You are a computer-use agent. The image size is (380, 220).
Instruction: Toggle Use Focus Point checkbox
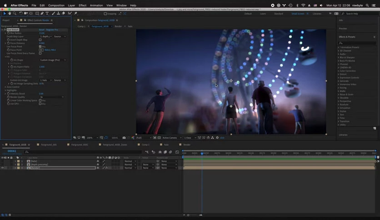coord(40,46)
